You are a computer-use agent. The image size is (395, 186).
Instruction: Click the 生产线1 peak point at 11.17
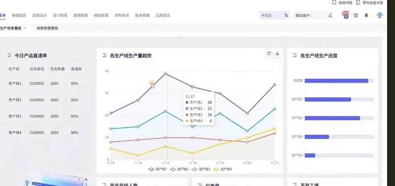tap(165, 74)
